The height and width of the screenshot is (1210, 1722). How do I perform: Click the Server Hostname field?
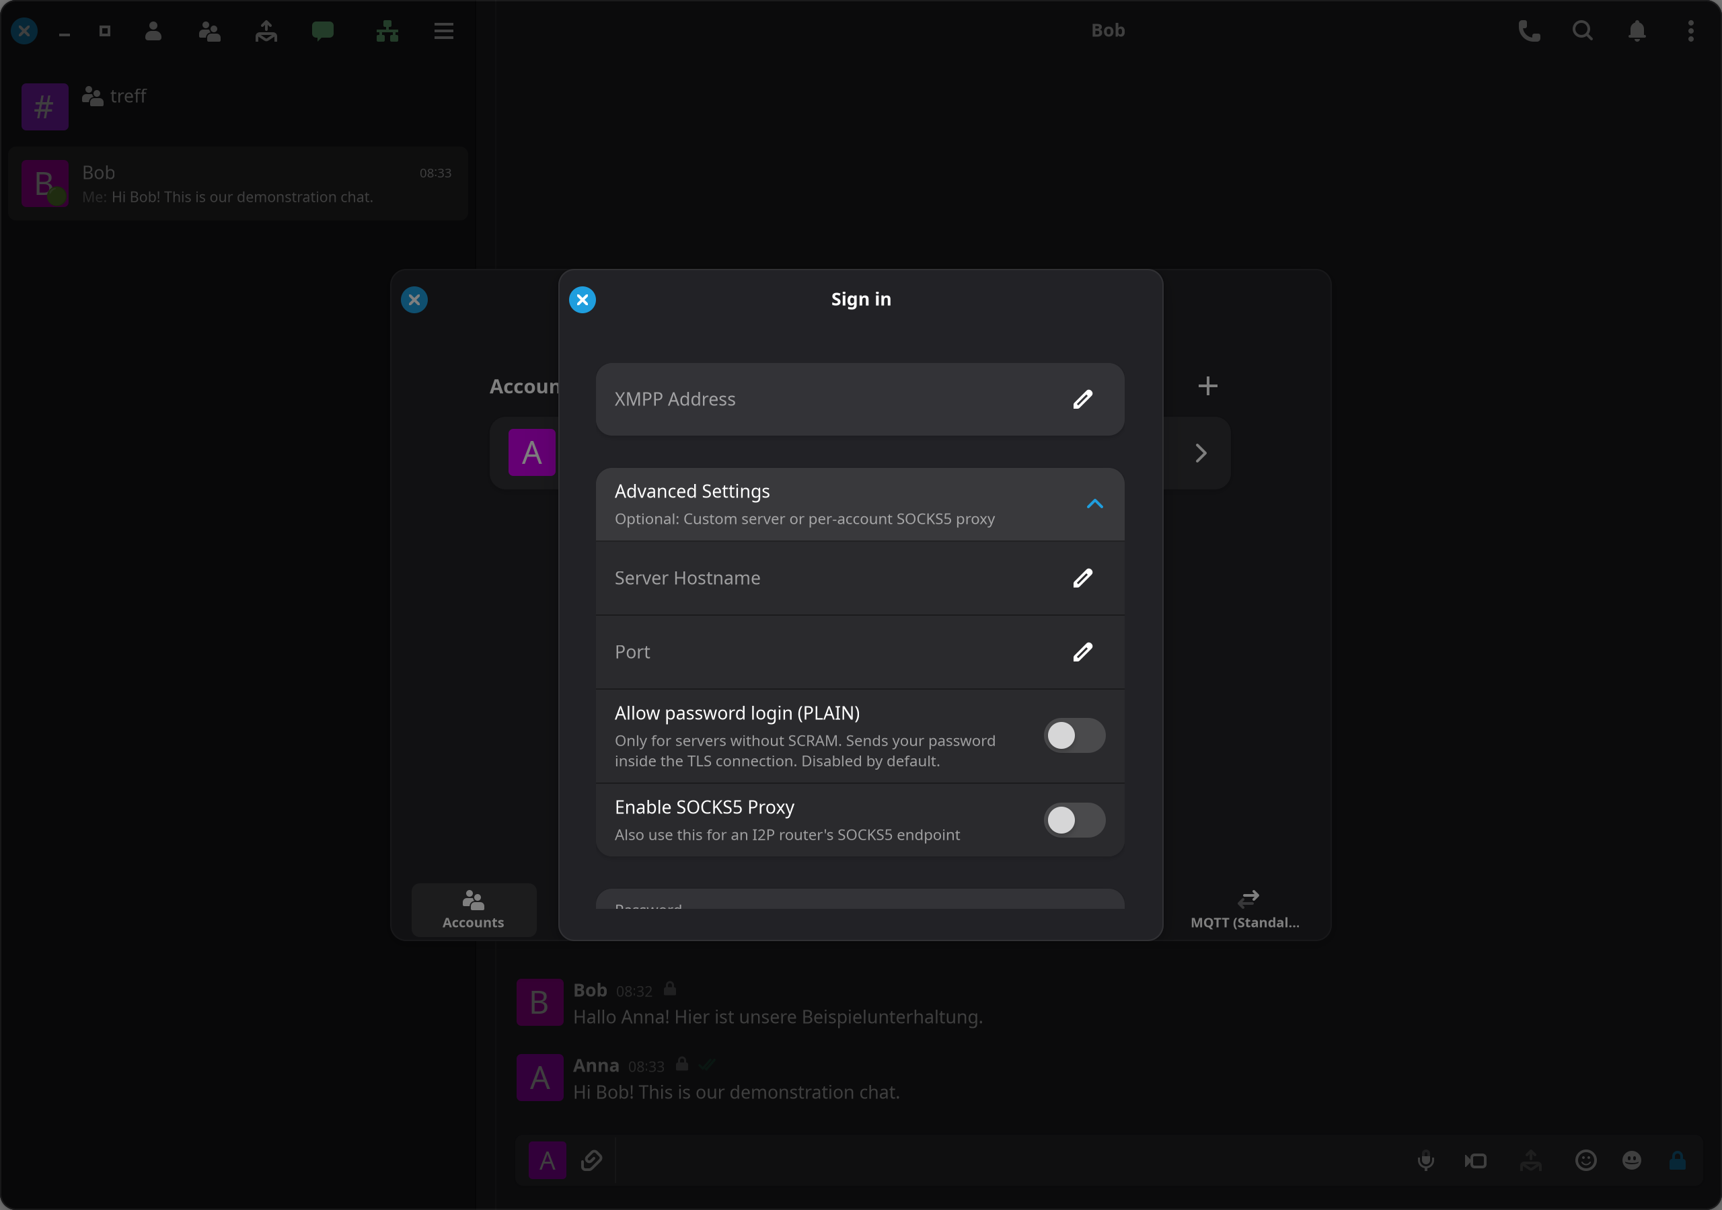[x=860, y=578]
